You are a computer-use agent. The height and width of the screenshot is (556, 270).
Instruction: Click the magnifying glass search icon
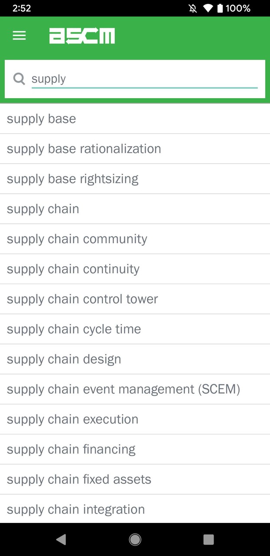pyautogui.click(x=19, y=79)
